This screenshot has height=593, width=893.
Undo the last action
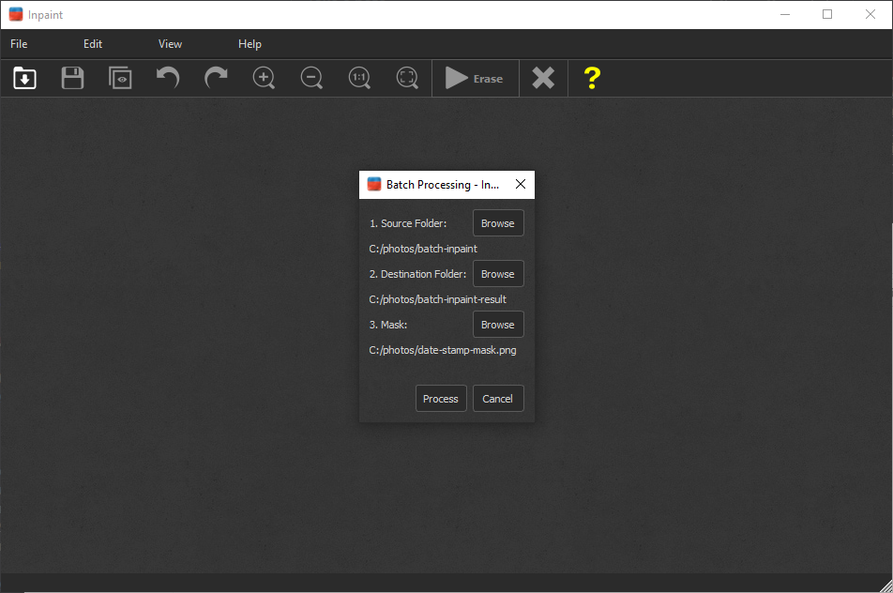click(168, 78)
